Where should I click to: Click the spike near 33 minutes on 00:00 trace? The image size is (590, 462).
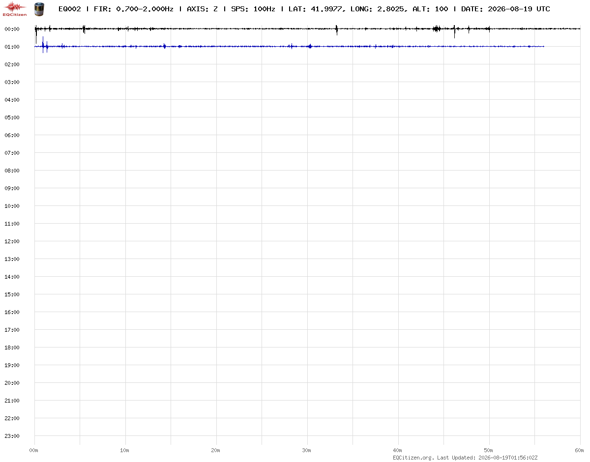336,29
